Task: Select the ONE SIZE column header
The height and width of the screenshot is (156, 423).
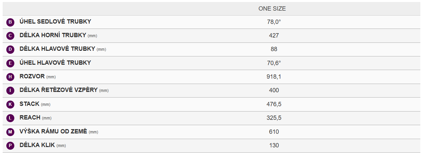Action: tap(272, 9)
